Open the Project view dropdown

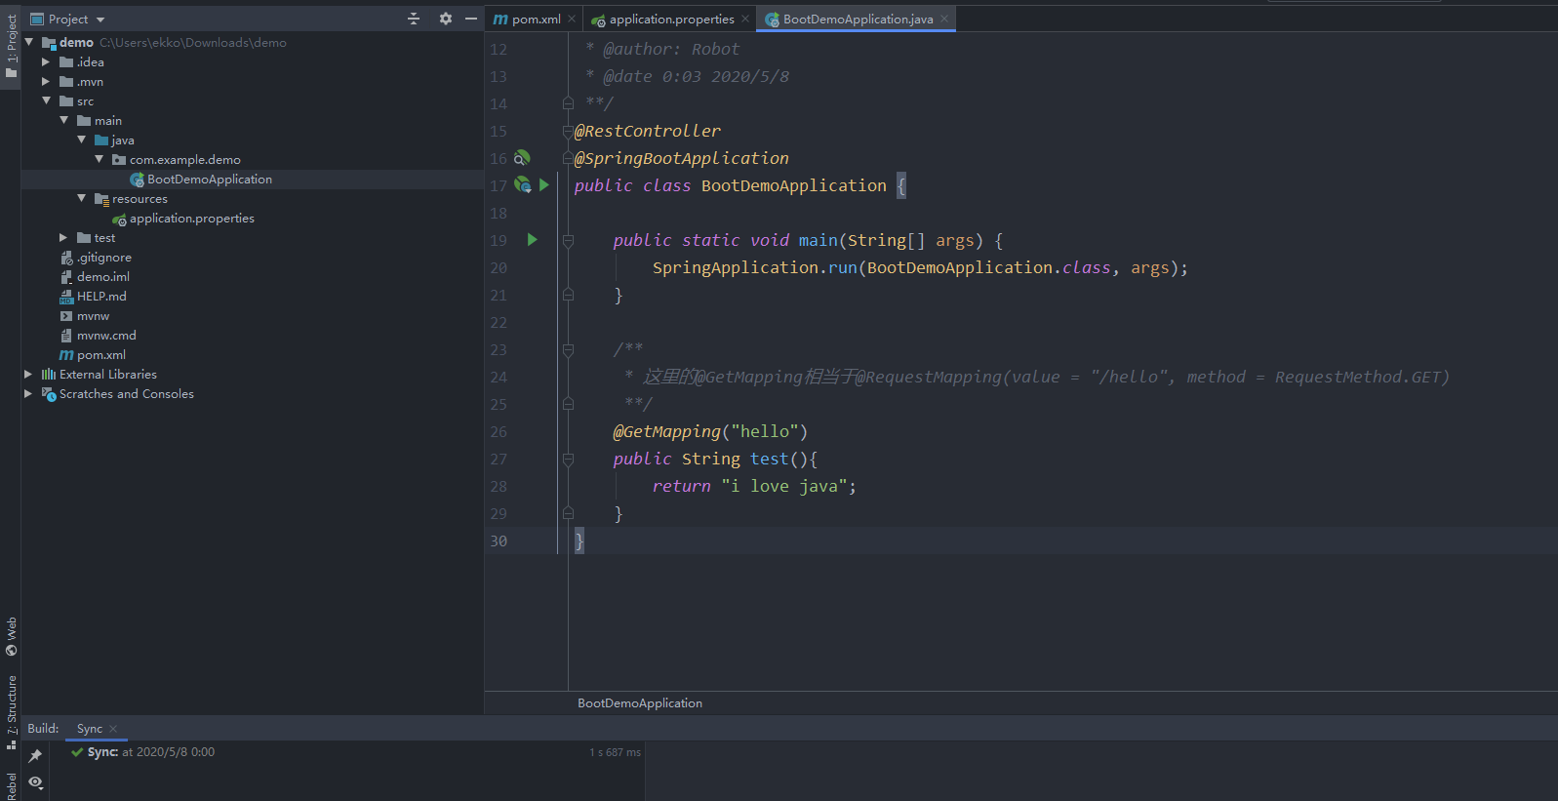[100, 20]
